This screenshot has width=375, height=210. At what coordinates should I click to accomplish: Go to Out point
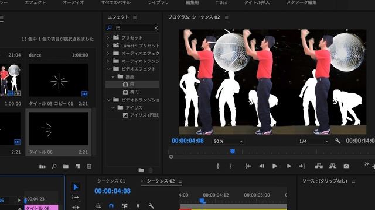pyautogui.click(x=302, y=166)
